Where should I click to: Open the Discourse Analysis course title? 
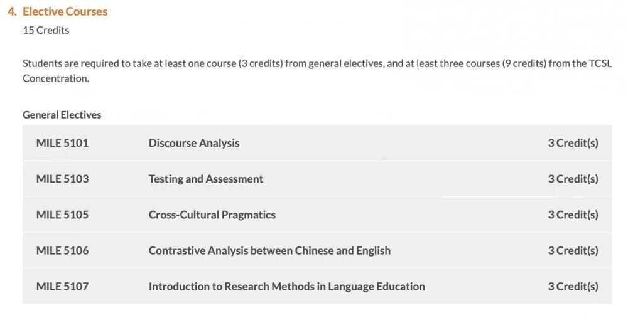pos(194,143)
